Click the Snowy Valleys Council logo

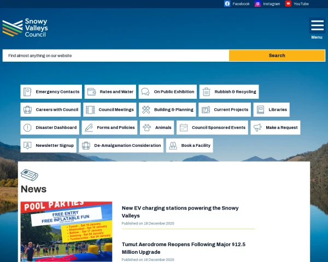(x=25, y=28)
